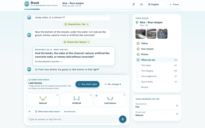Select the What you see step
The height and width of the screenshot is (128, 205).
157,60
